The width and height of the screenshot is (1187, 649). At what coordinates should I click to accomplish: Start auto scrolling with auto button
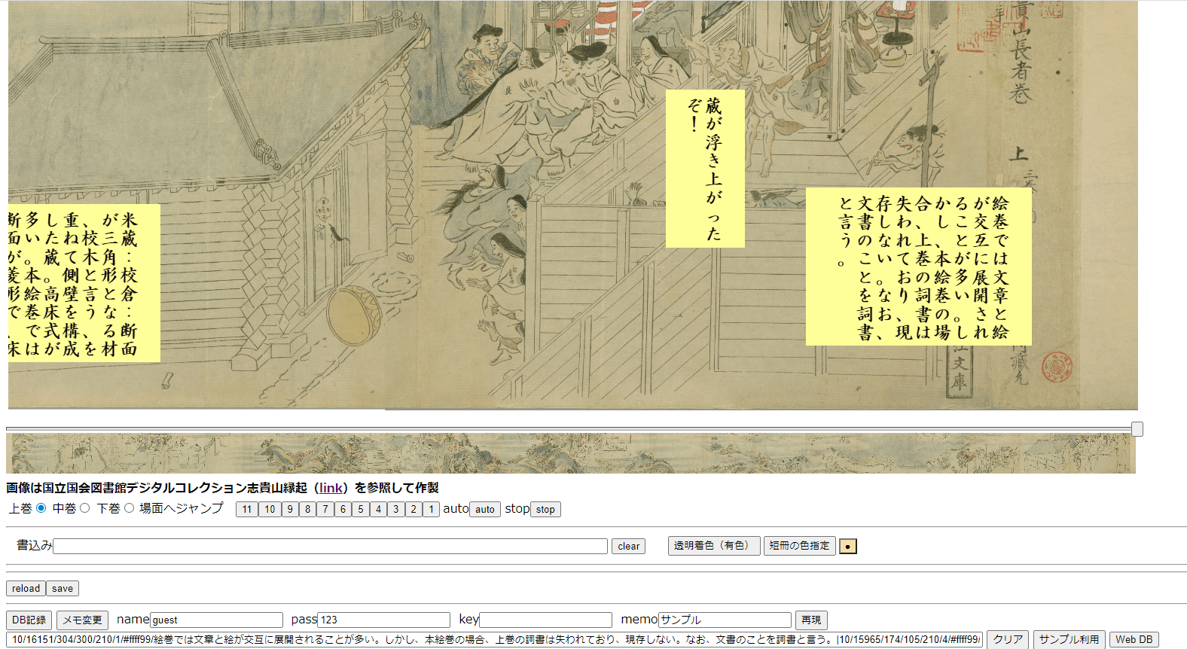(x=485, y=510)
